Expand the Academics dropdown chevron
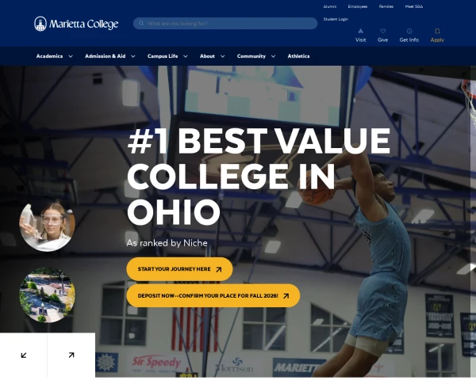Viewport: 476px width, 380px height. [71, 56]
